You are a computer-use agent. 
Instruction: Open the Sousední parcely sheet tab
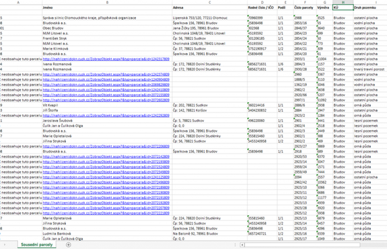[x=37, y=244]
